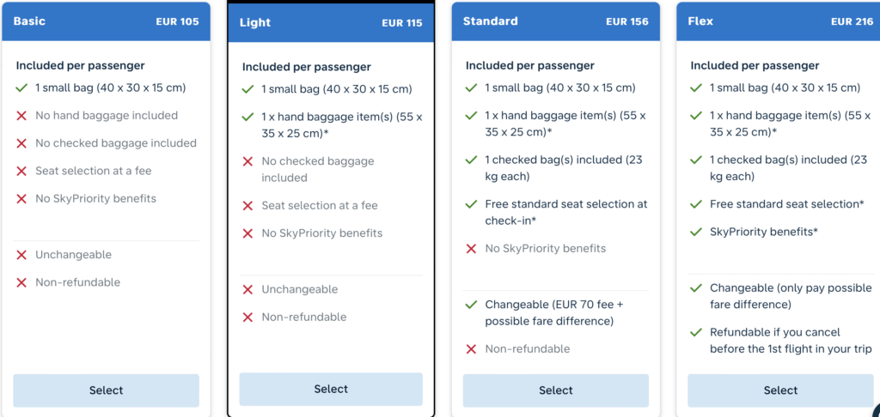Choose the Standard fare Select button
The image size is (880, 417).
(x=556, y=390)
